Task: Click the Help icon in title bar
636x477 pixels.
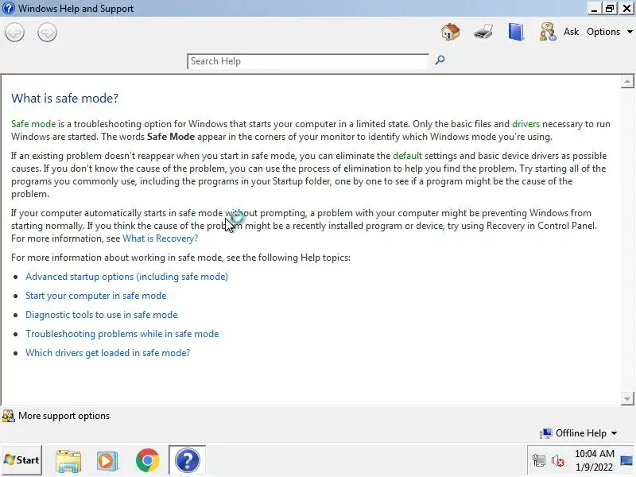Action: [x=8, y=8]
